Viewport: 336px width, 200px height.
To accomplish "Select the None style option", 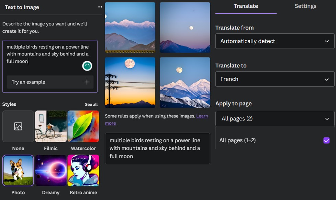I will 18,126.
